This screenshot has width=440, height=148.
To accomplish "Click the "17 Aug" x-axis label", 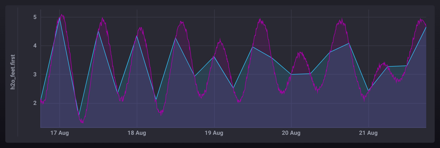I will [x=59, y=133].
